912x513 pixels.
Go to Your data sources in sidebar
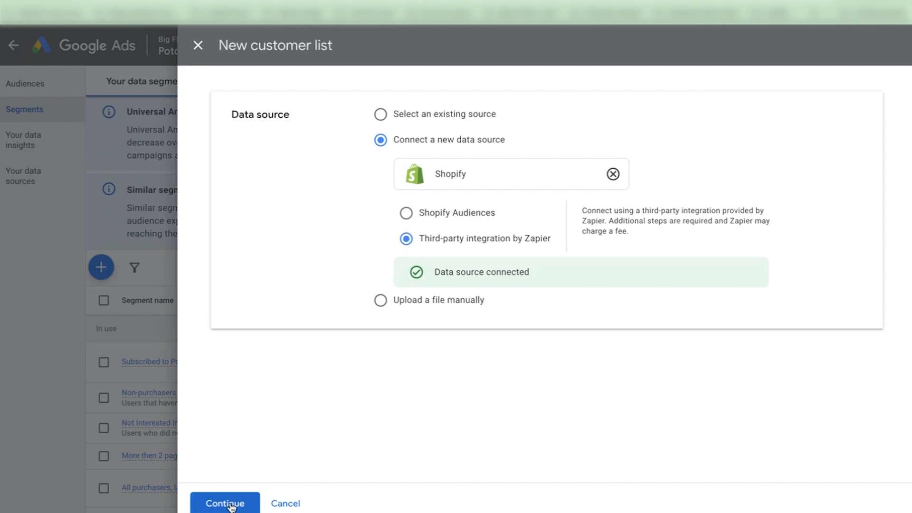click(23, 176)
